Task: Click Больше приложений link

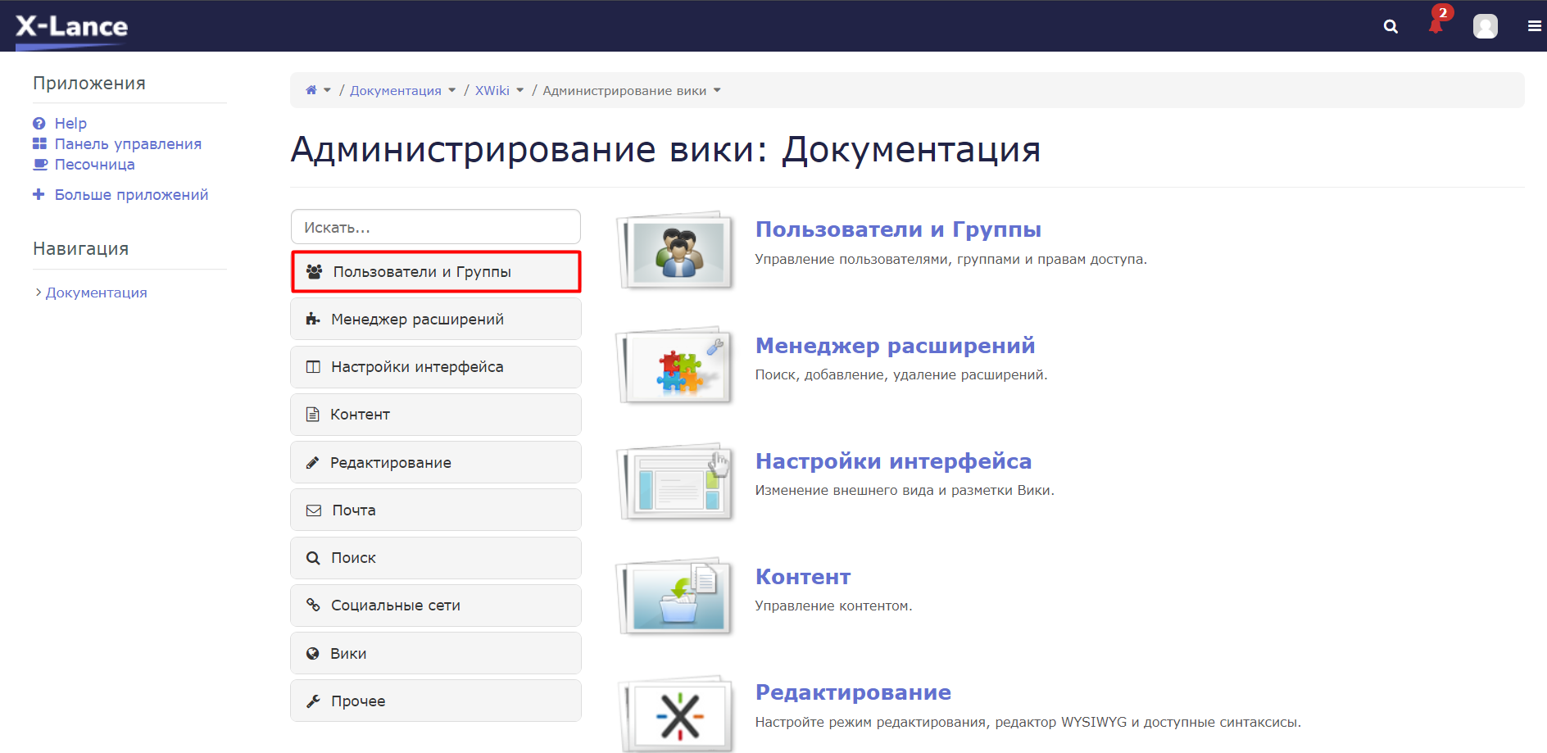Action: click(x=131, y=194)
